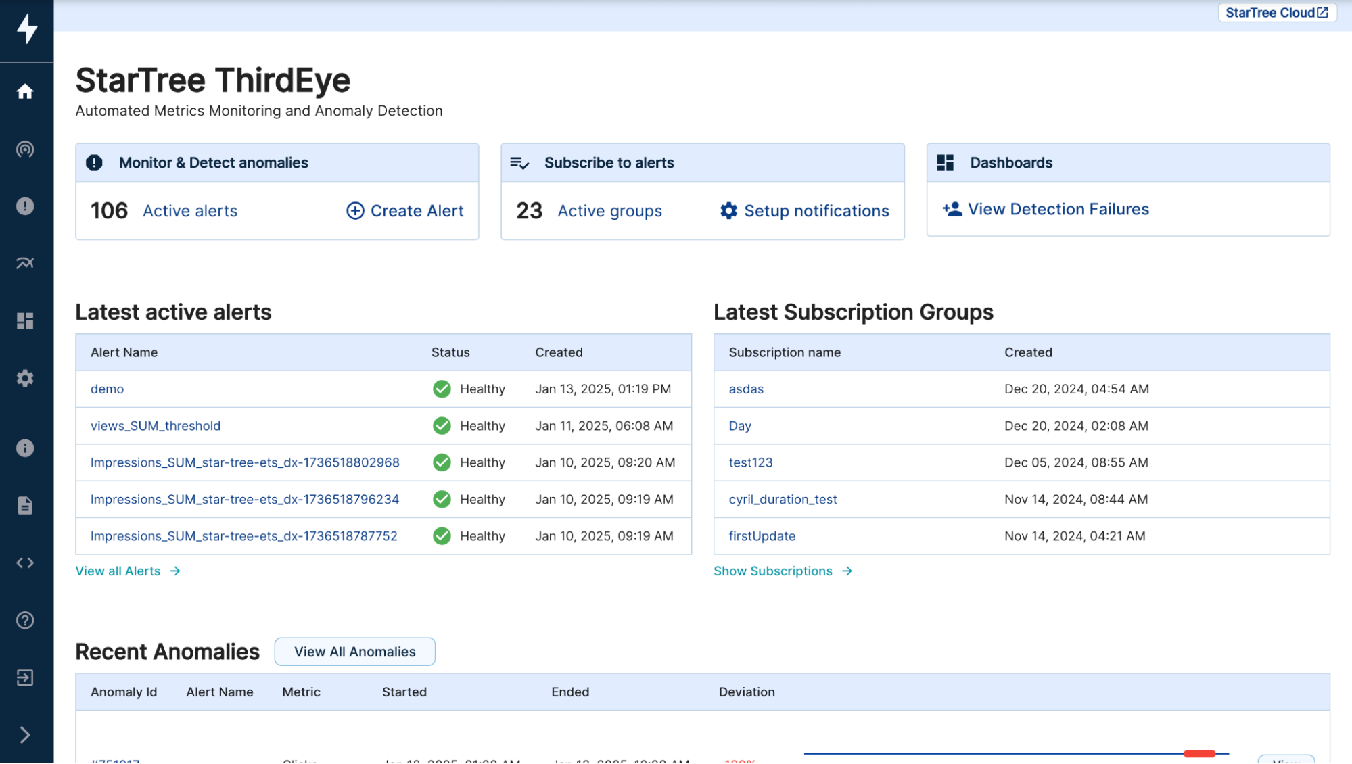Click the Home icon in sidebar

click(25, 91)
